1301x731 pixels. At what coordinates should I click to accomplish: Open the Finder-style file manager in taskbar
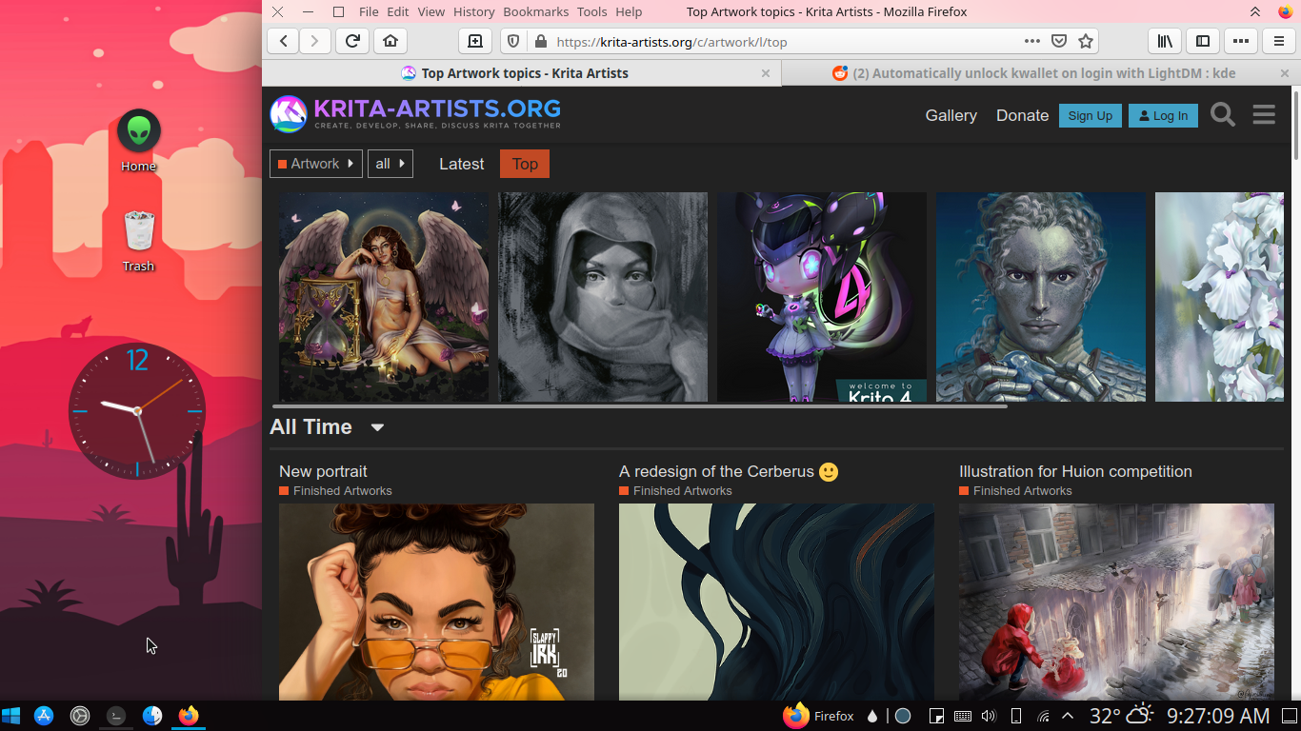(152, 716)
